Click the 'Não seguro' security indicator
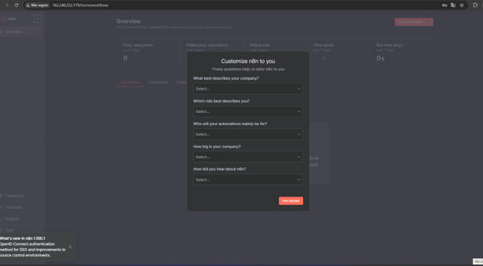Viewport: 483px width, 266px height. click(x=37, y=5)
